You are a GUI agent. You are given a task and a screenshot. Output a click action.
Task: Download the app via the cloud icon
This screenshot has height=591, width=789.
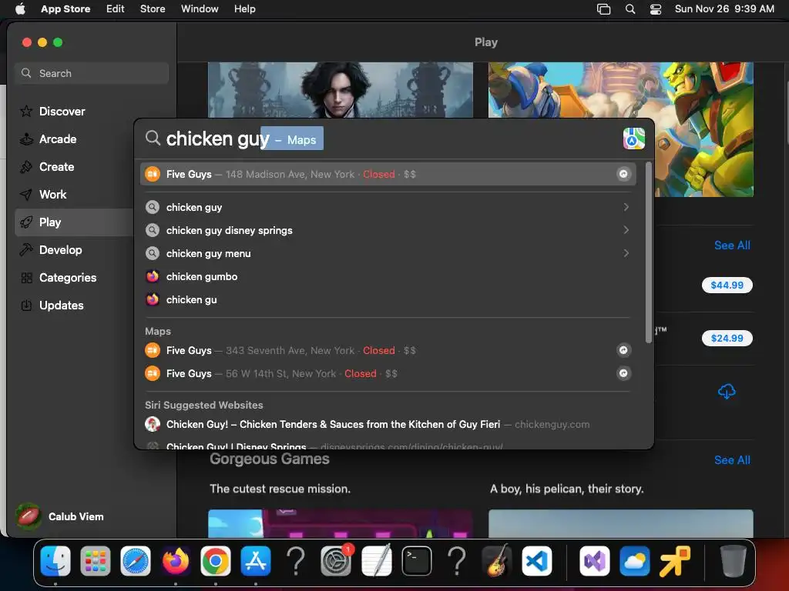[727, 392]
